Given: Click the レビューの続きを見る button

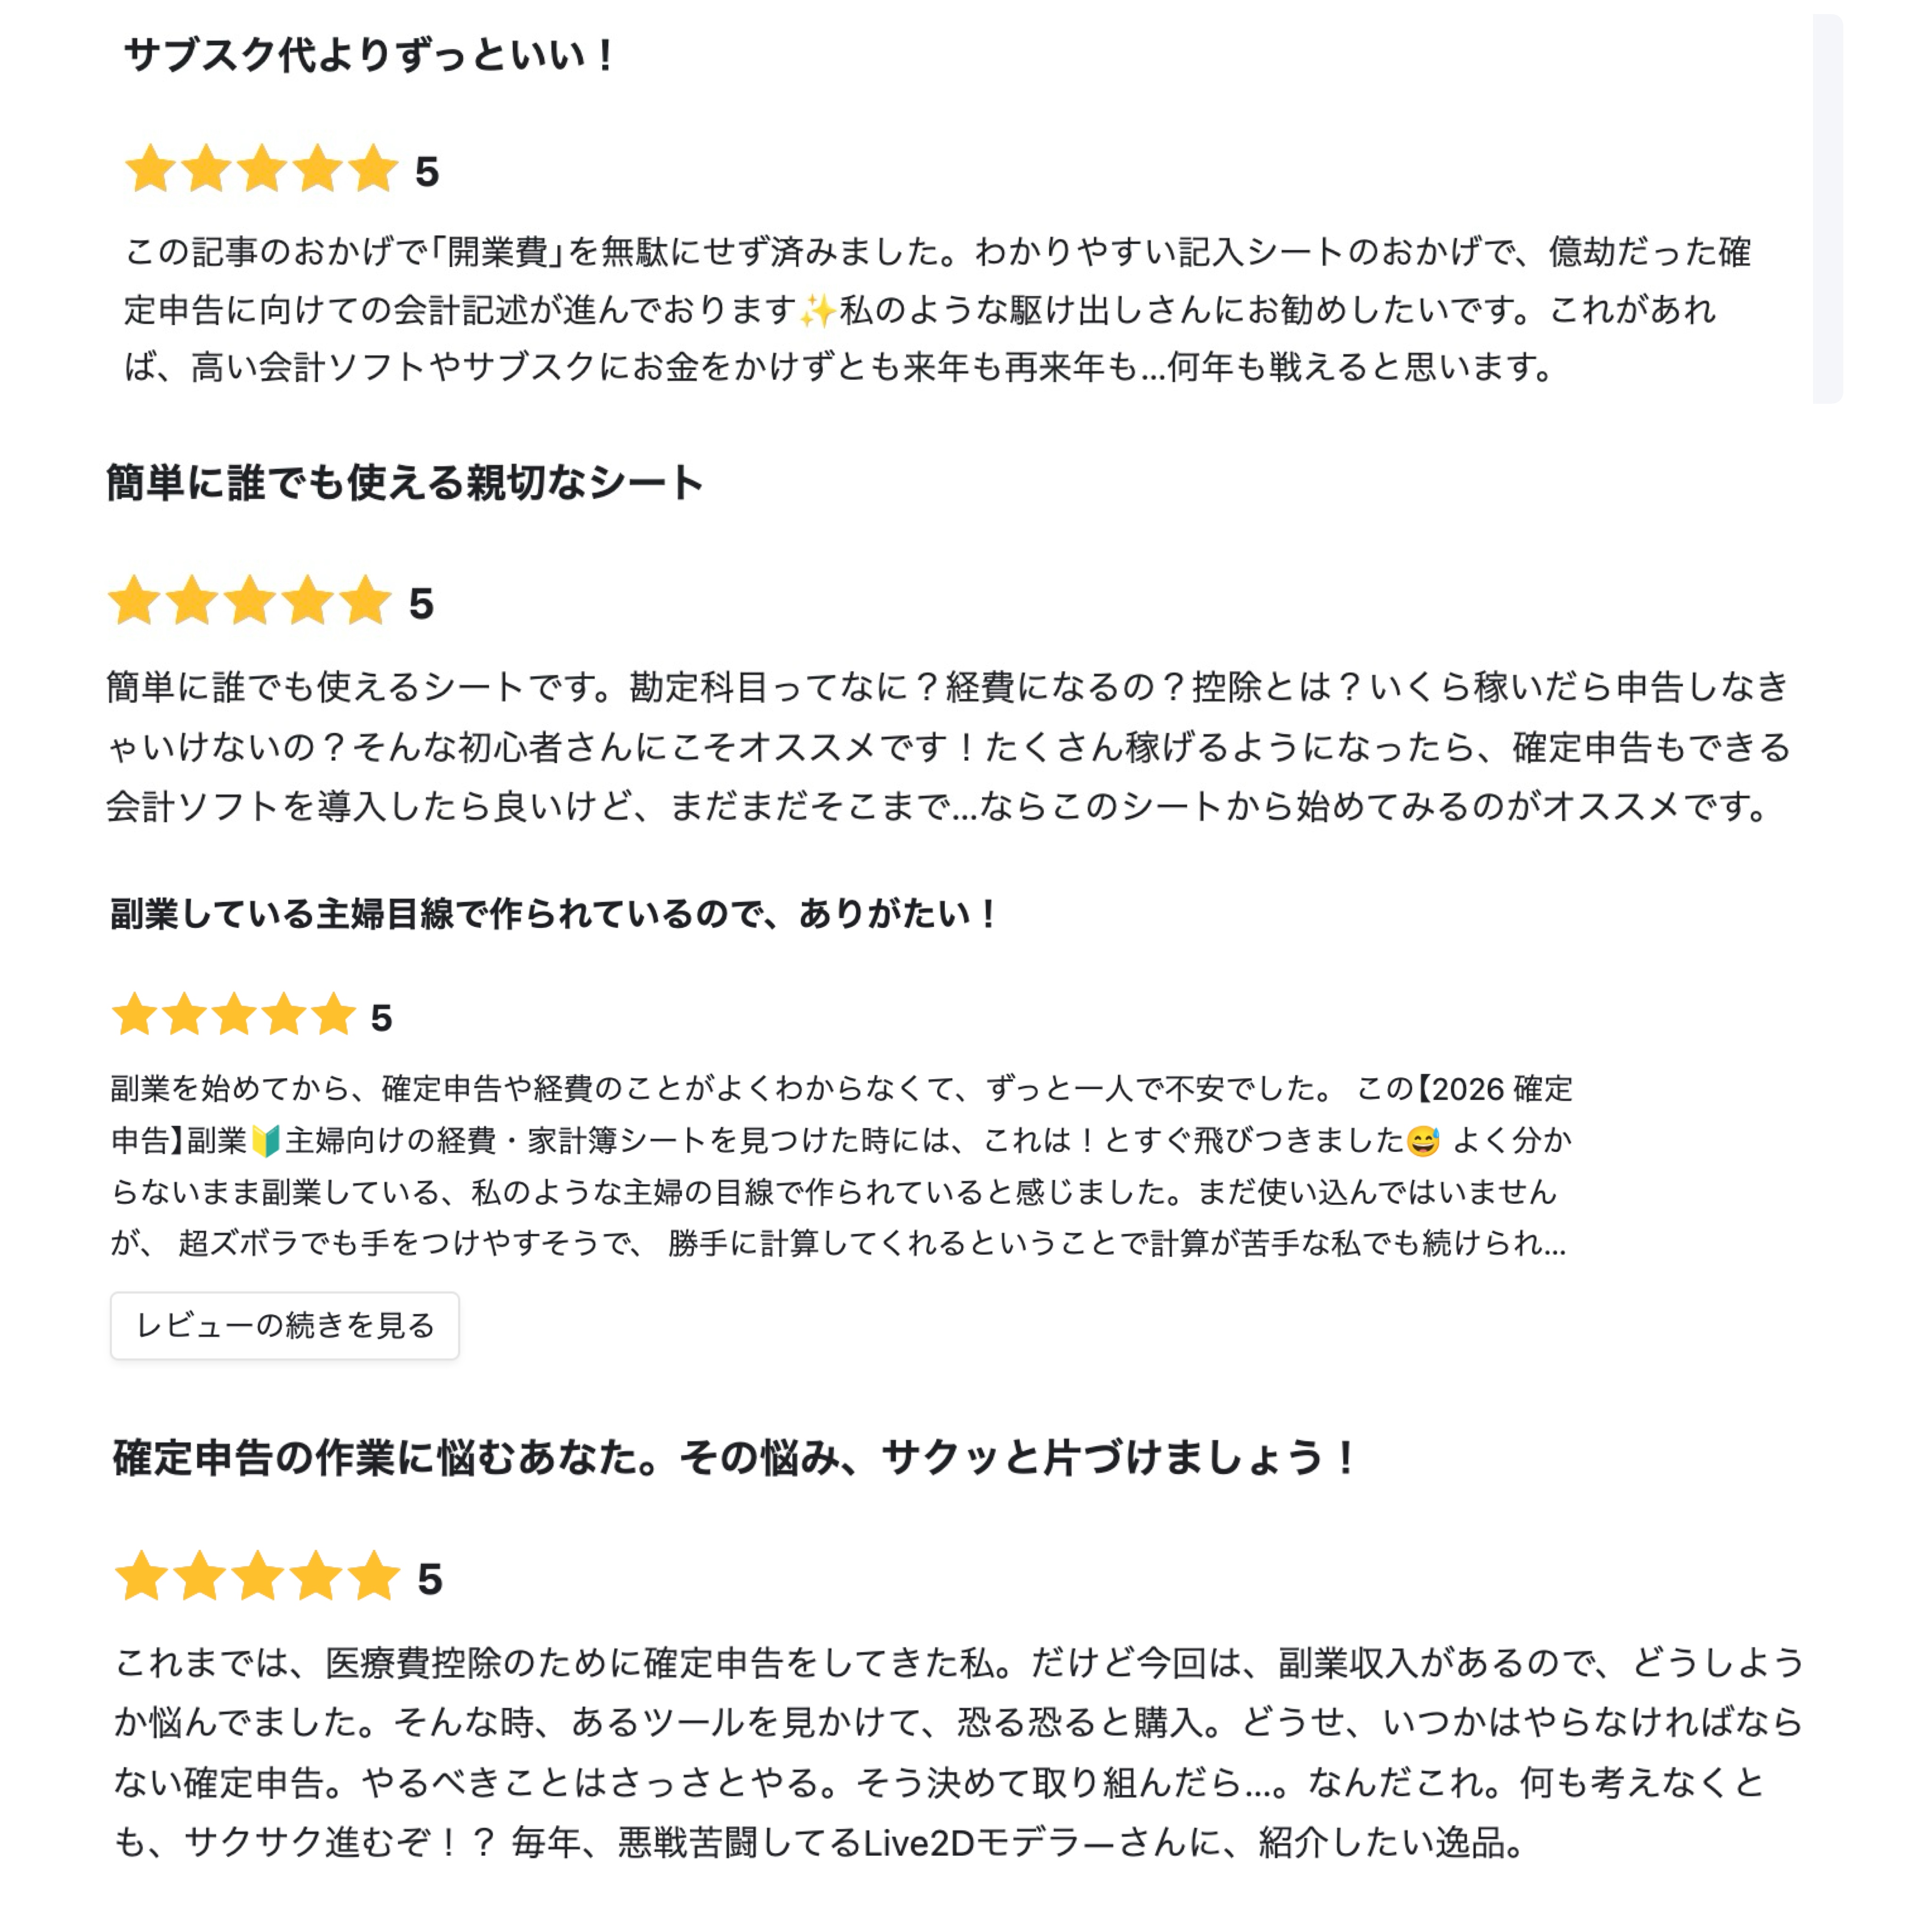Looking at the screenshot, I should tap(284, 1325).
